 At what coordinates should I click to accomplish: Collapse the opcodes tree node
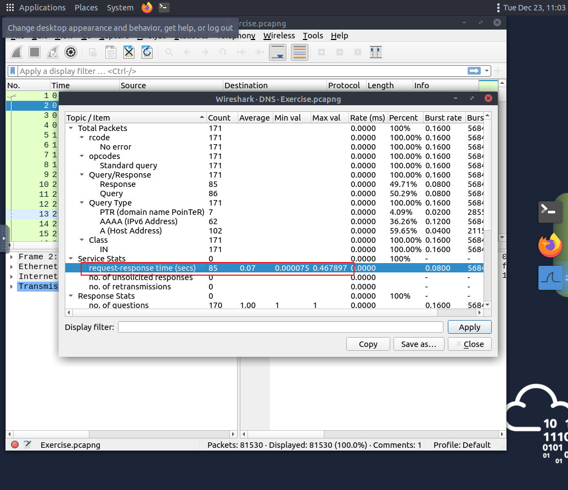pos(82,156)
